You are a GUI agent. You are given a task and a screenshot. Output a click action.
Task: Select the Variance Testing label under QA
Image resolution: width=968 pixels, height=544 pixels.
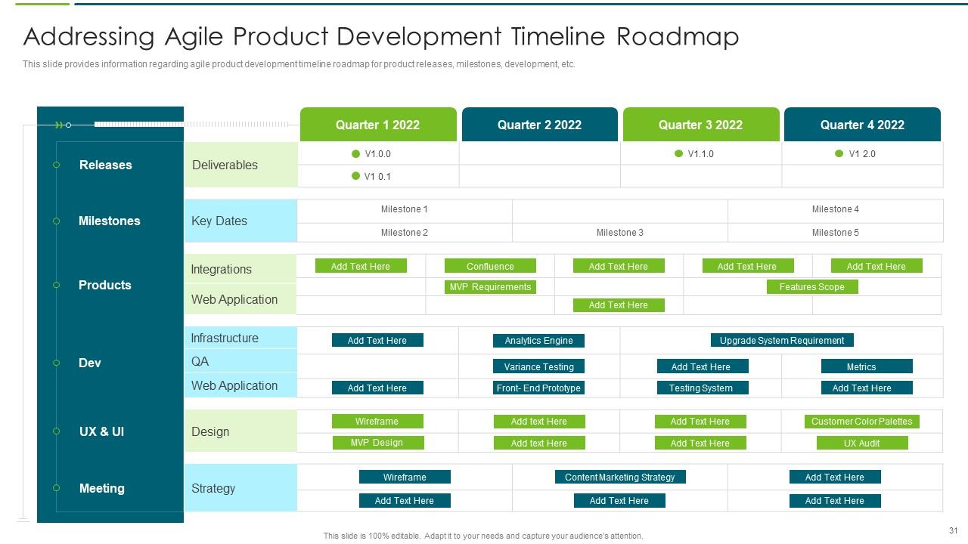tap(538, 366)
